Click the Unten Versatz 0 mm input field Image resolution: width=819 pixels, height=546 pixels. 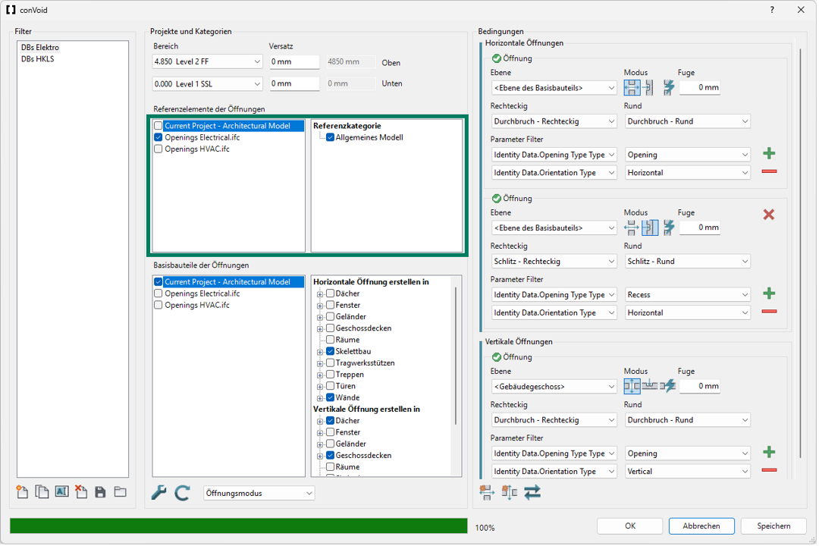point(294,83)
